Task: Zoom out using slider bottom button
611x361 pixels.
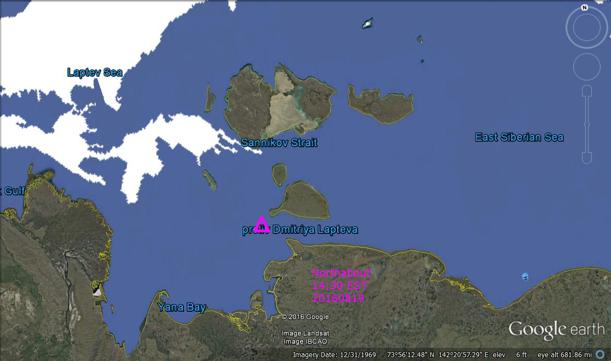Action: (x=586, y=158)
